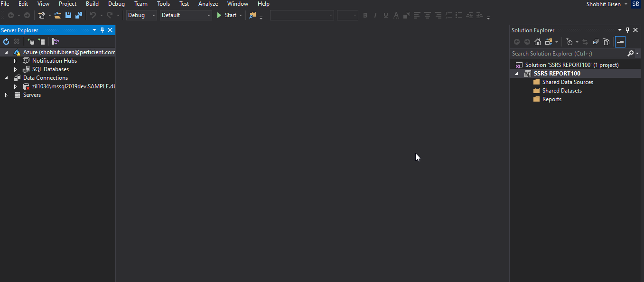
Task: Click the Save All toolbar icon
Action: pyautogui.click(x=79, y=15)
